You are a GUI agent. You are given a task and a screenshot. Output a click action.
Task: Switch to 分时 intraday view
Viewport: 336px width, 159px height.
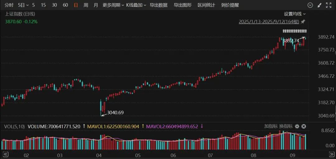click(x=9, y=5)
